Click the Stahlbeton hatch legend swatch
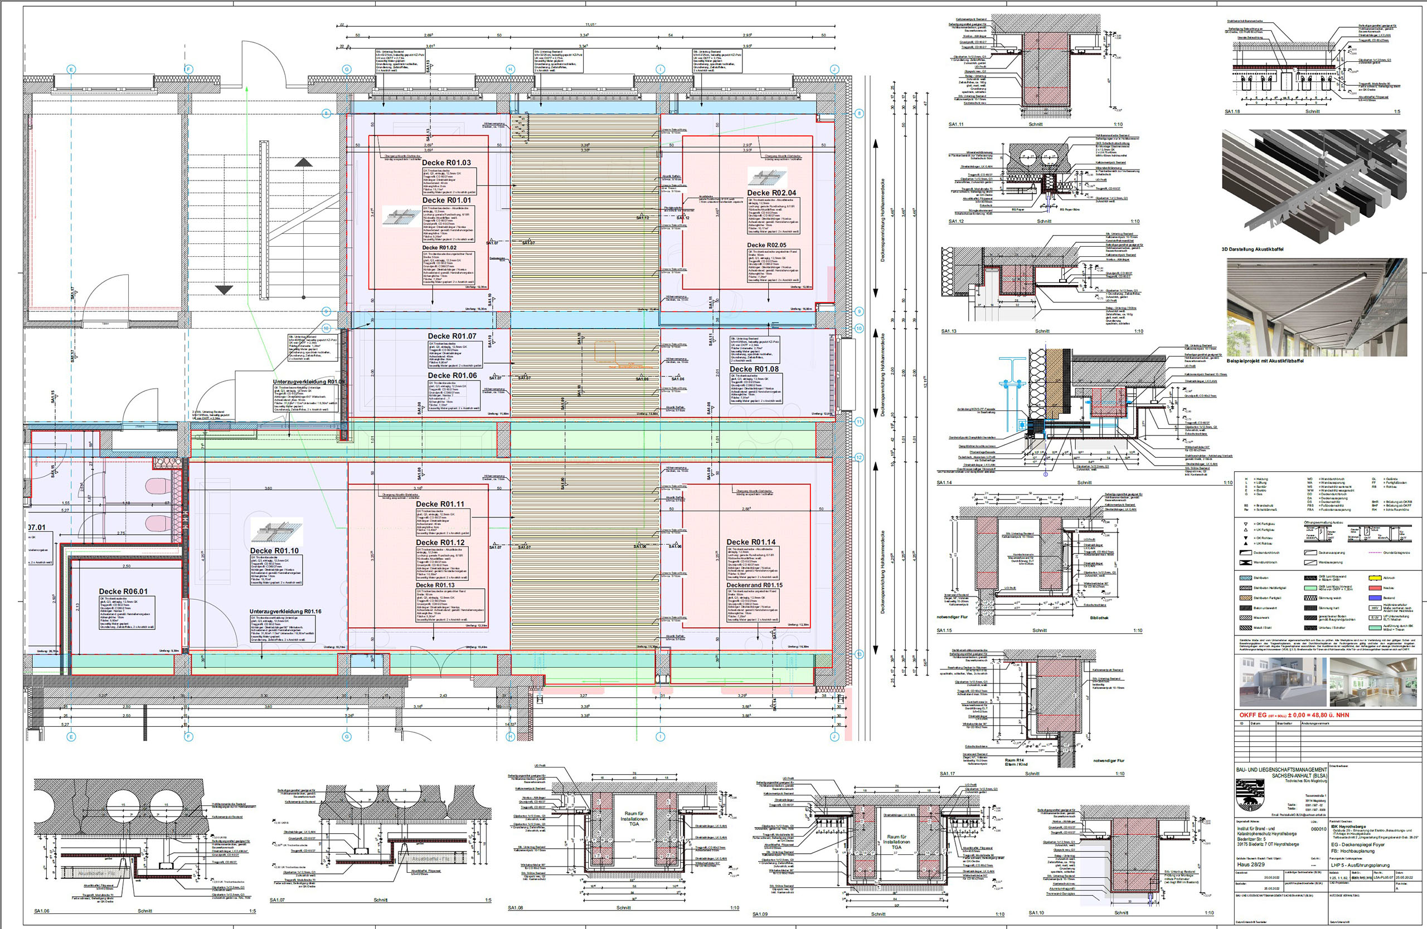1427x929 pixels. tap(1246, 578)
